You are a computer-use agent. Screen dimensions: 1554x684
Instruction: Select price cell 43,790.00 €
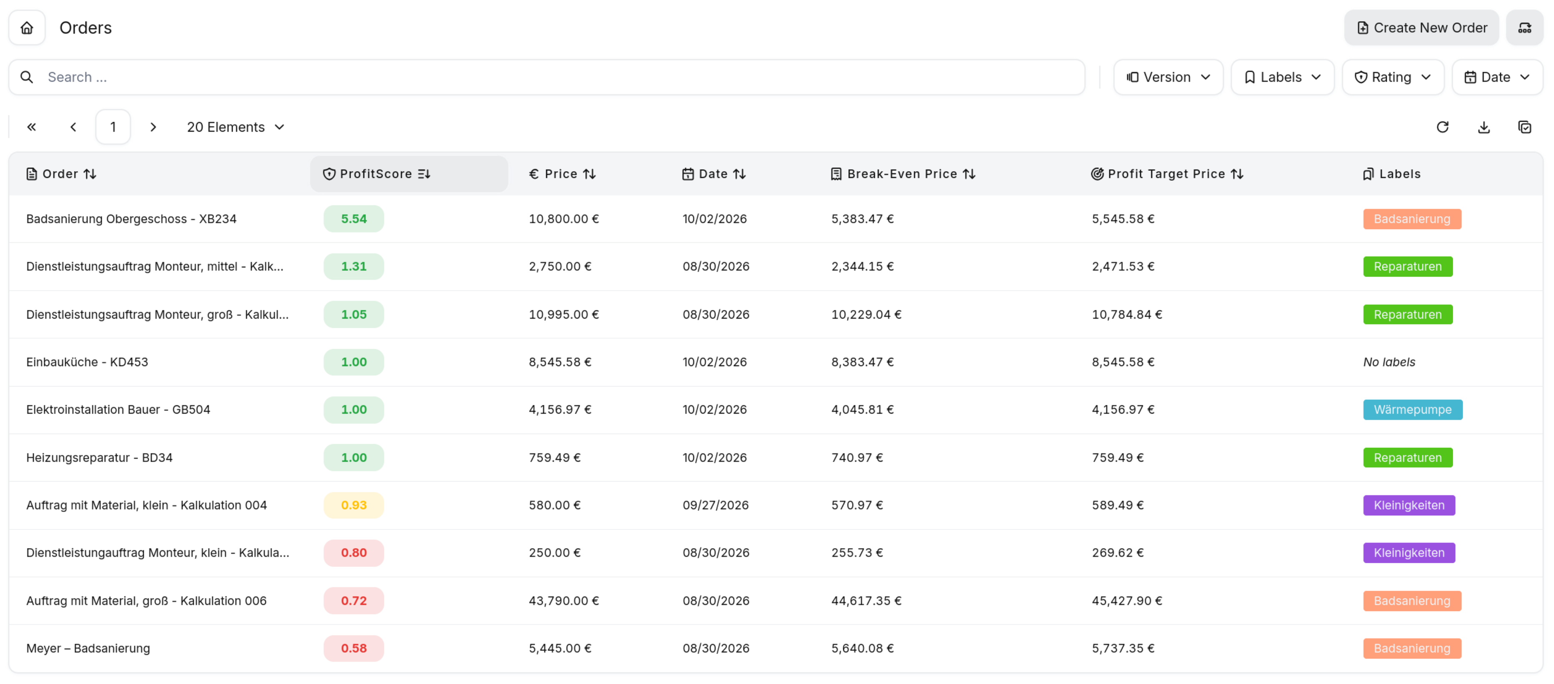click(x=564, y=601)
